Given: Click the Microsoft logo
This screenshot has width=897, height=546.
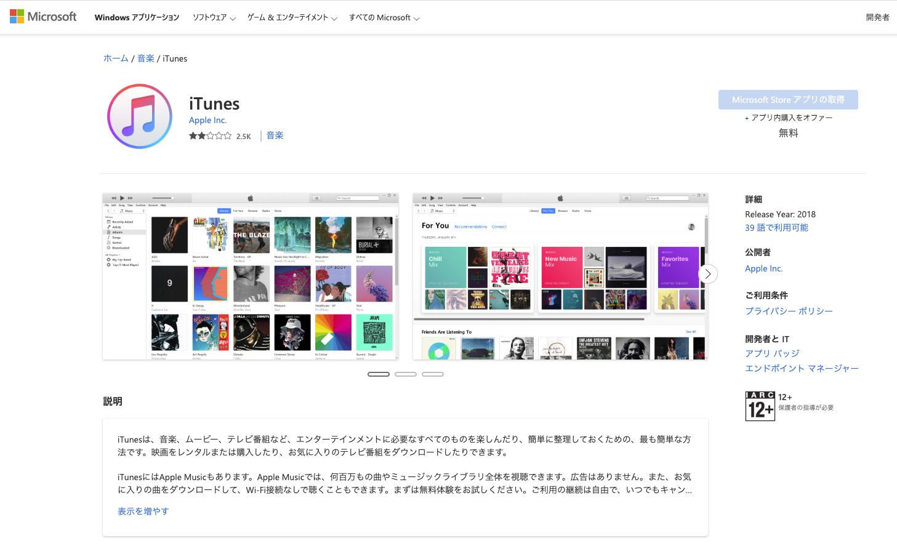Looking at the screenshot, I should (x=43, y=17).
